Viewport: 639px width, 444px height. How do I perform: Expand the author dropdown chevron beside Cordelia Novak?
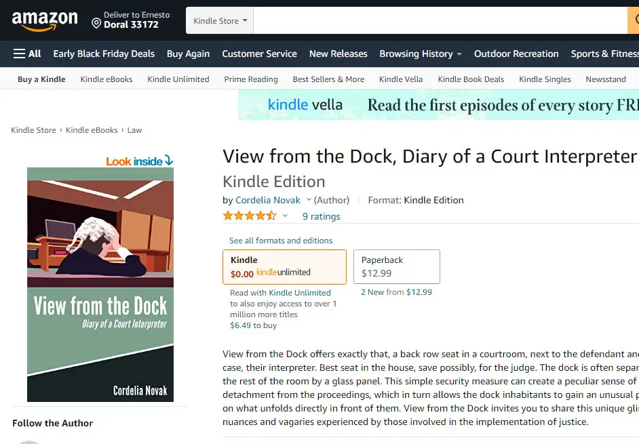point(309,200)
